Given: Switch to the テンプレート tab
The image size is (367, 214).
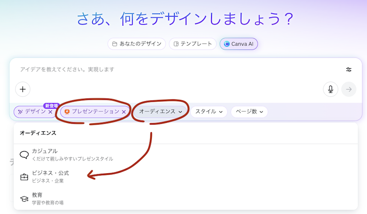Looking at the screenshot, I should pyautogui.click(x=193, y=44).
